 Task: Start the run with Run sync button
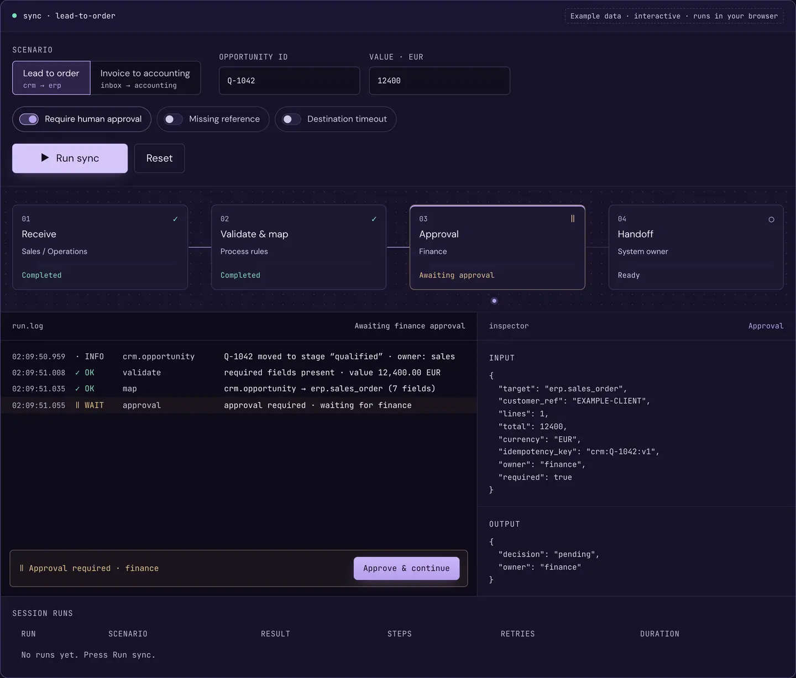pos(70,159)
